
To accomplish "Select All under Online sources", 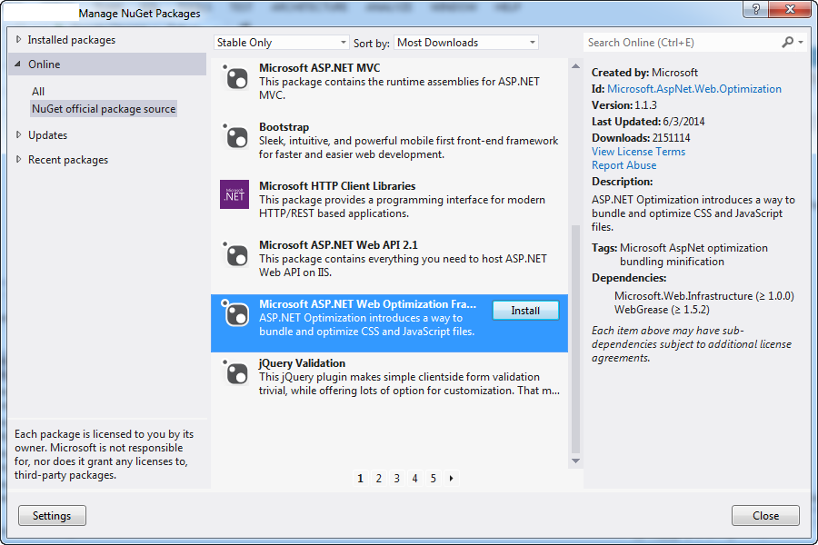I will tap(38, 91).
